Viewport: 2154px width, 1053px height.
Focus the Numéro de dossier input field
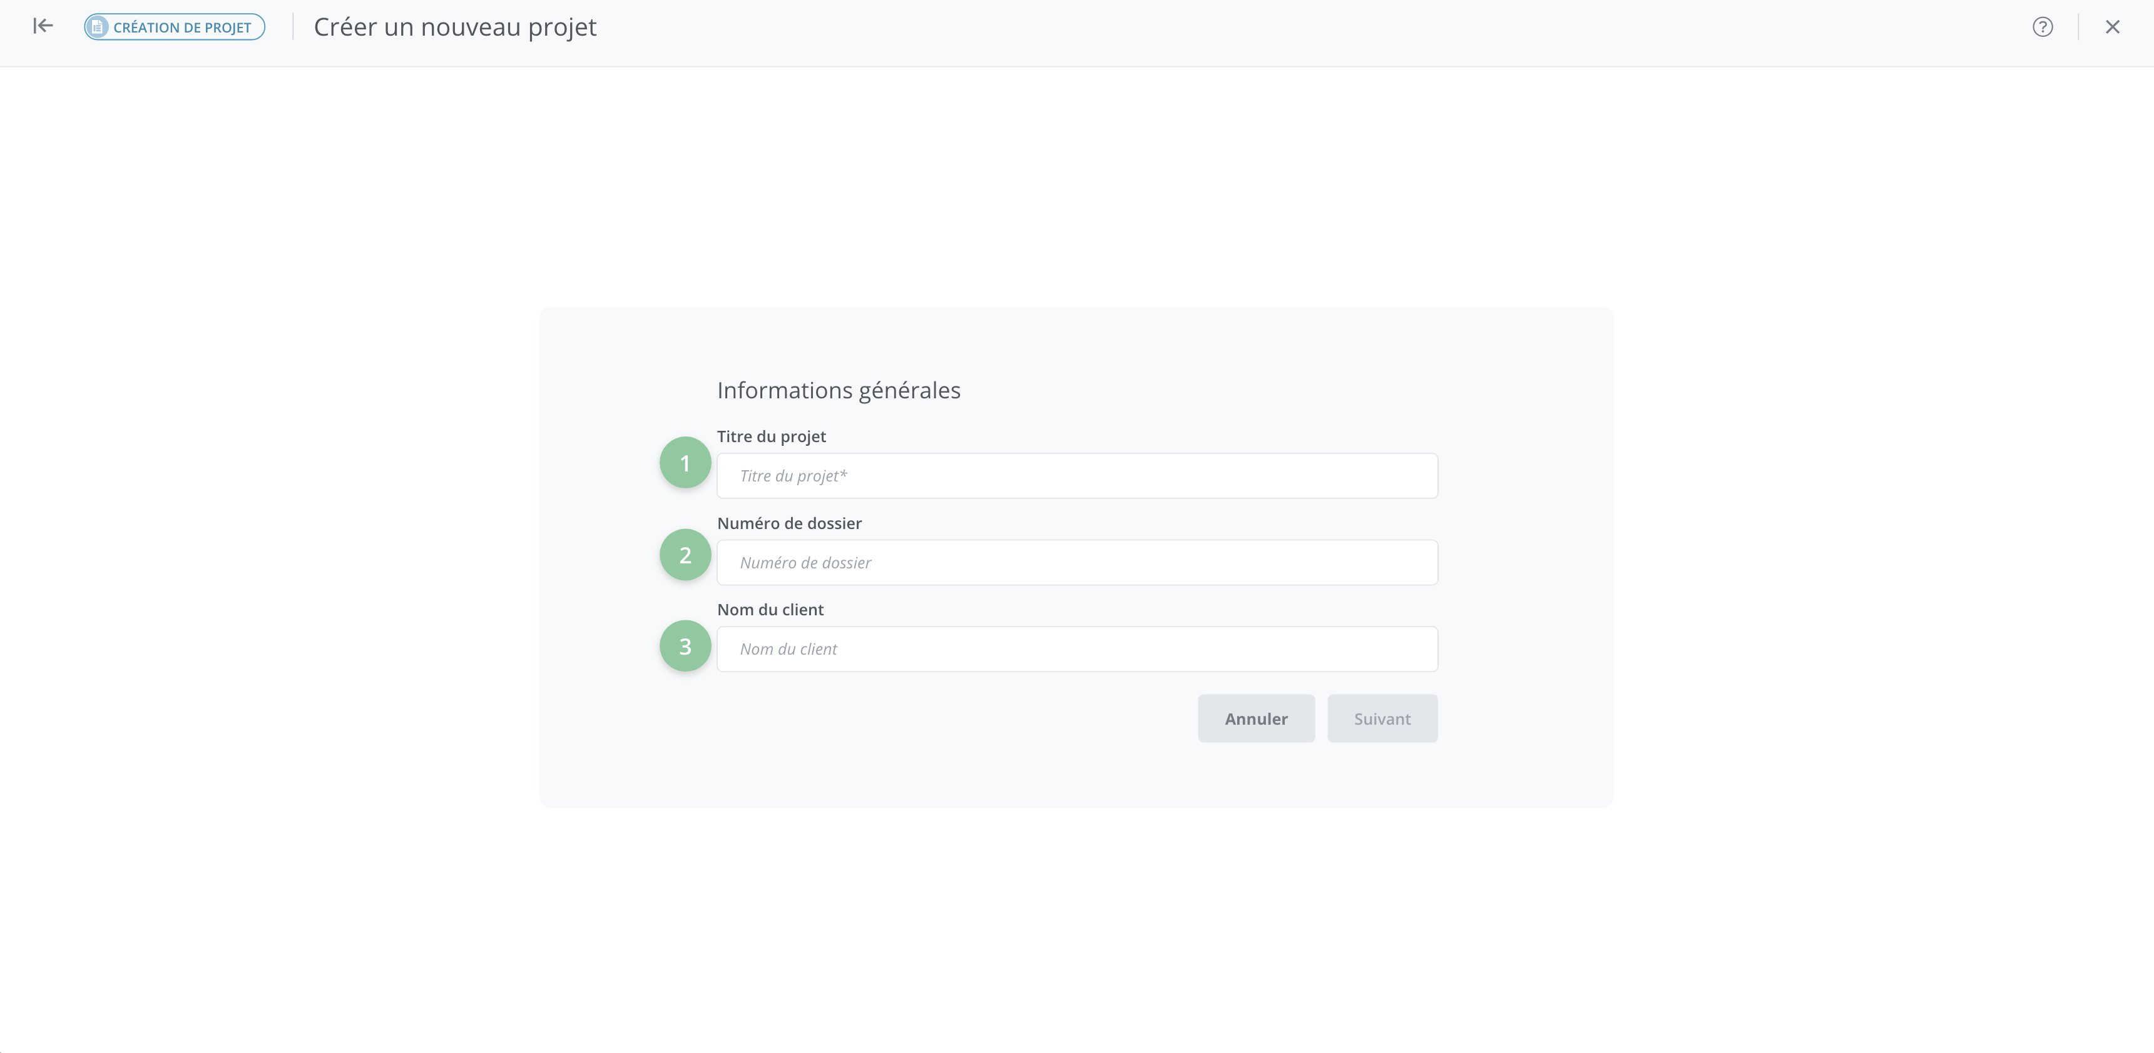(x=1077, y=562)
